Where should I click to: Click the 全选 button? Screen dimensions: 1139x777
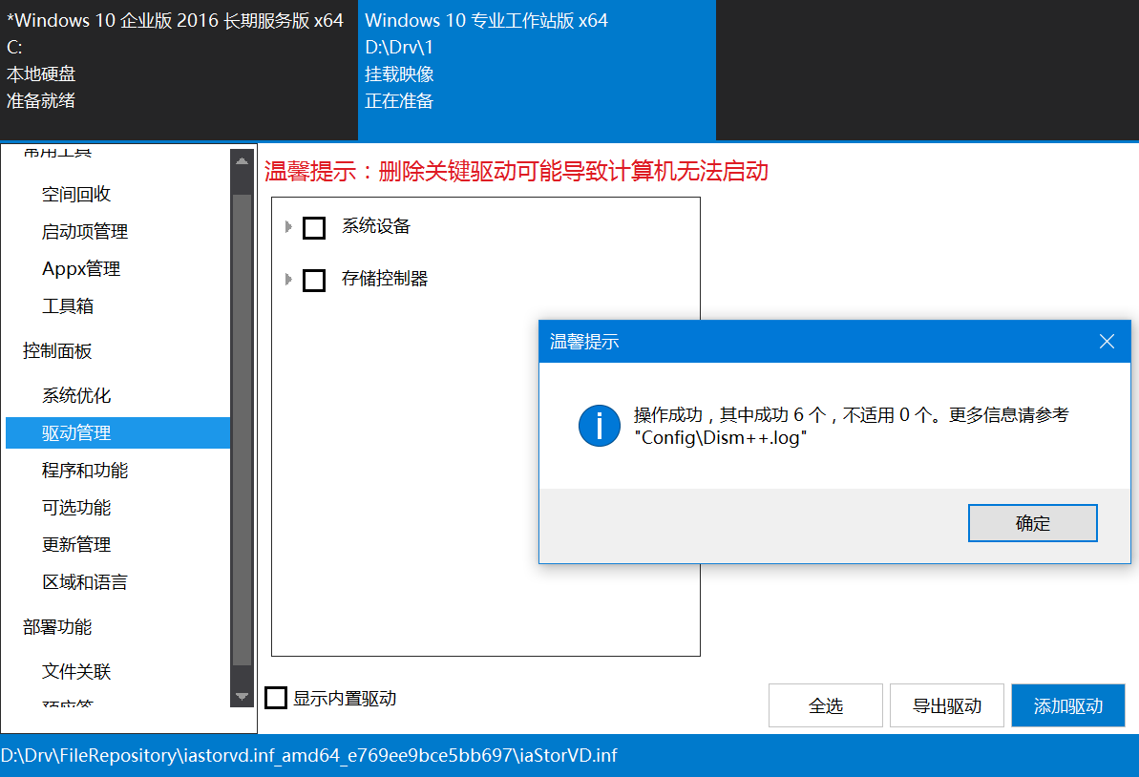coord(825,705)
